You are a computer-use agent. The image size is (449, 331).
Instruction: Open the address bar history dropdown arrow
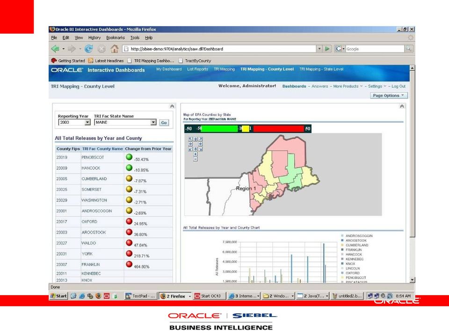tap(319, 49)
